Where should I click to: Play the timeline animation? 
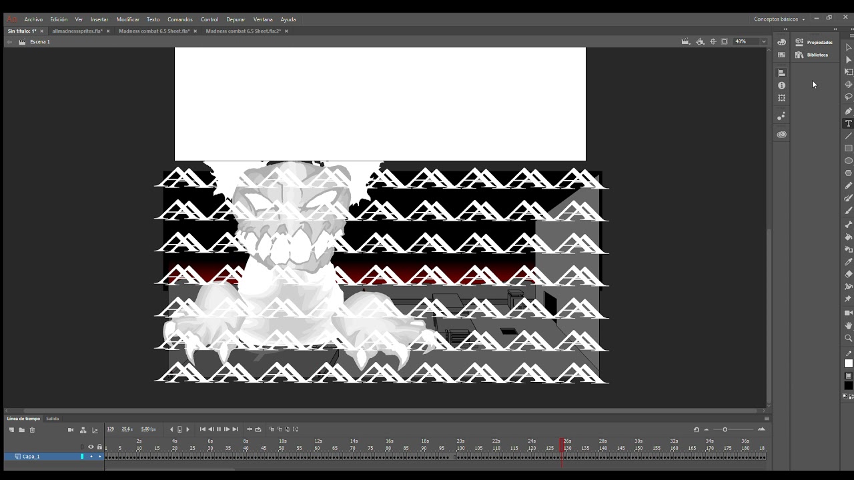219,429
